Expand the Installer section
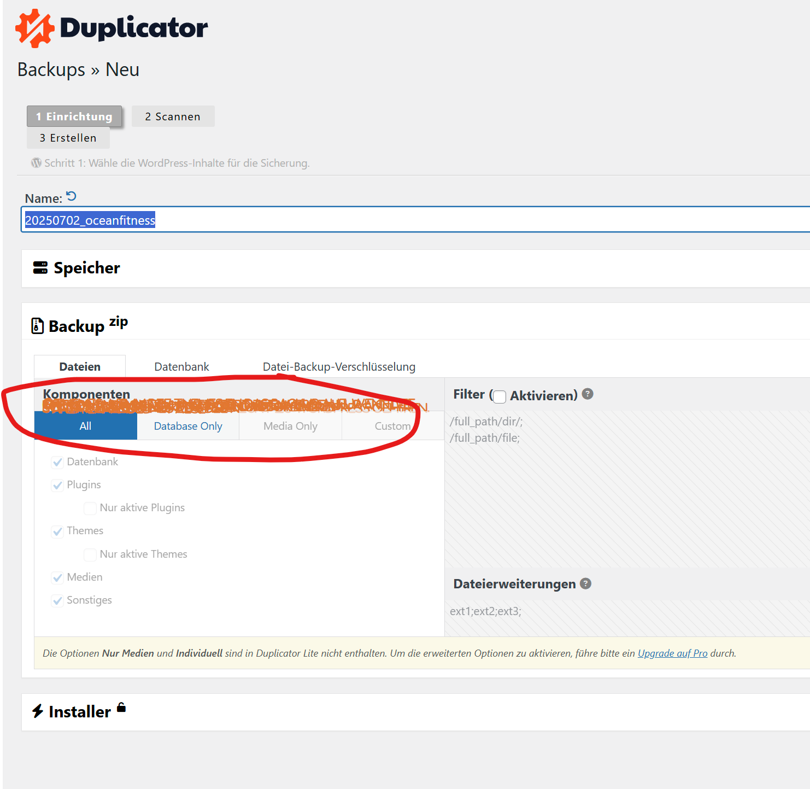 pos(415,712)
